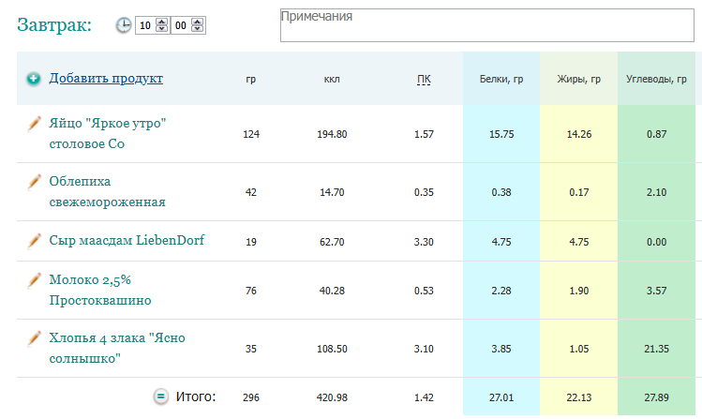The image size is (702, 419).
Task: Select total fat value 22.13
Action: click(x=579, y=397)
